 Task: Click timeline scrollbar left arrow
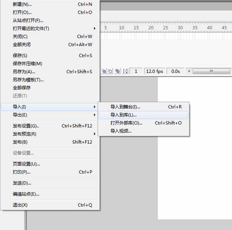click(x=189, y=71)
